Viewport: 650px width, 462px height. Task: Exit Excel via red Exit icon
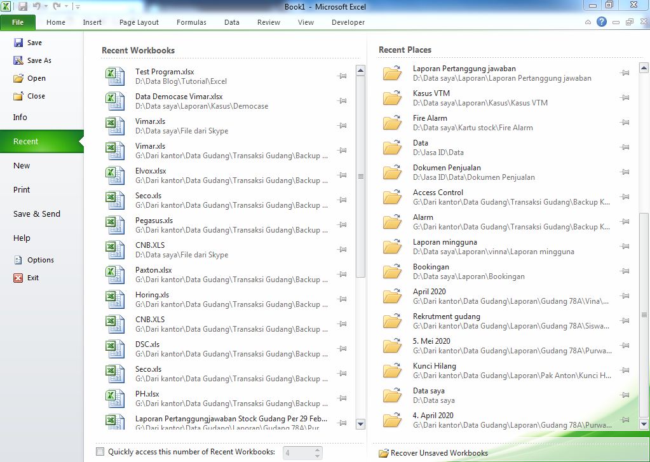pyautogui.click(x=18, y=278)
